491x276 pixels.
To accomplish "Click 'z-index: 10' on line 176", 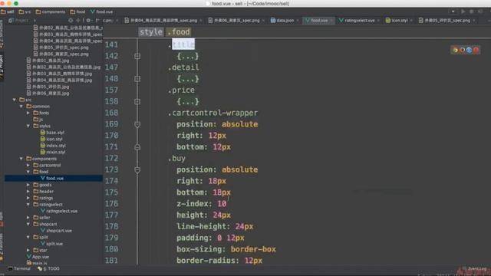I will [x=201, y=204].
